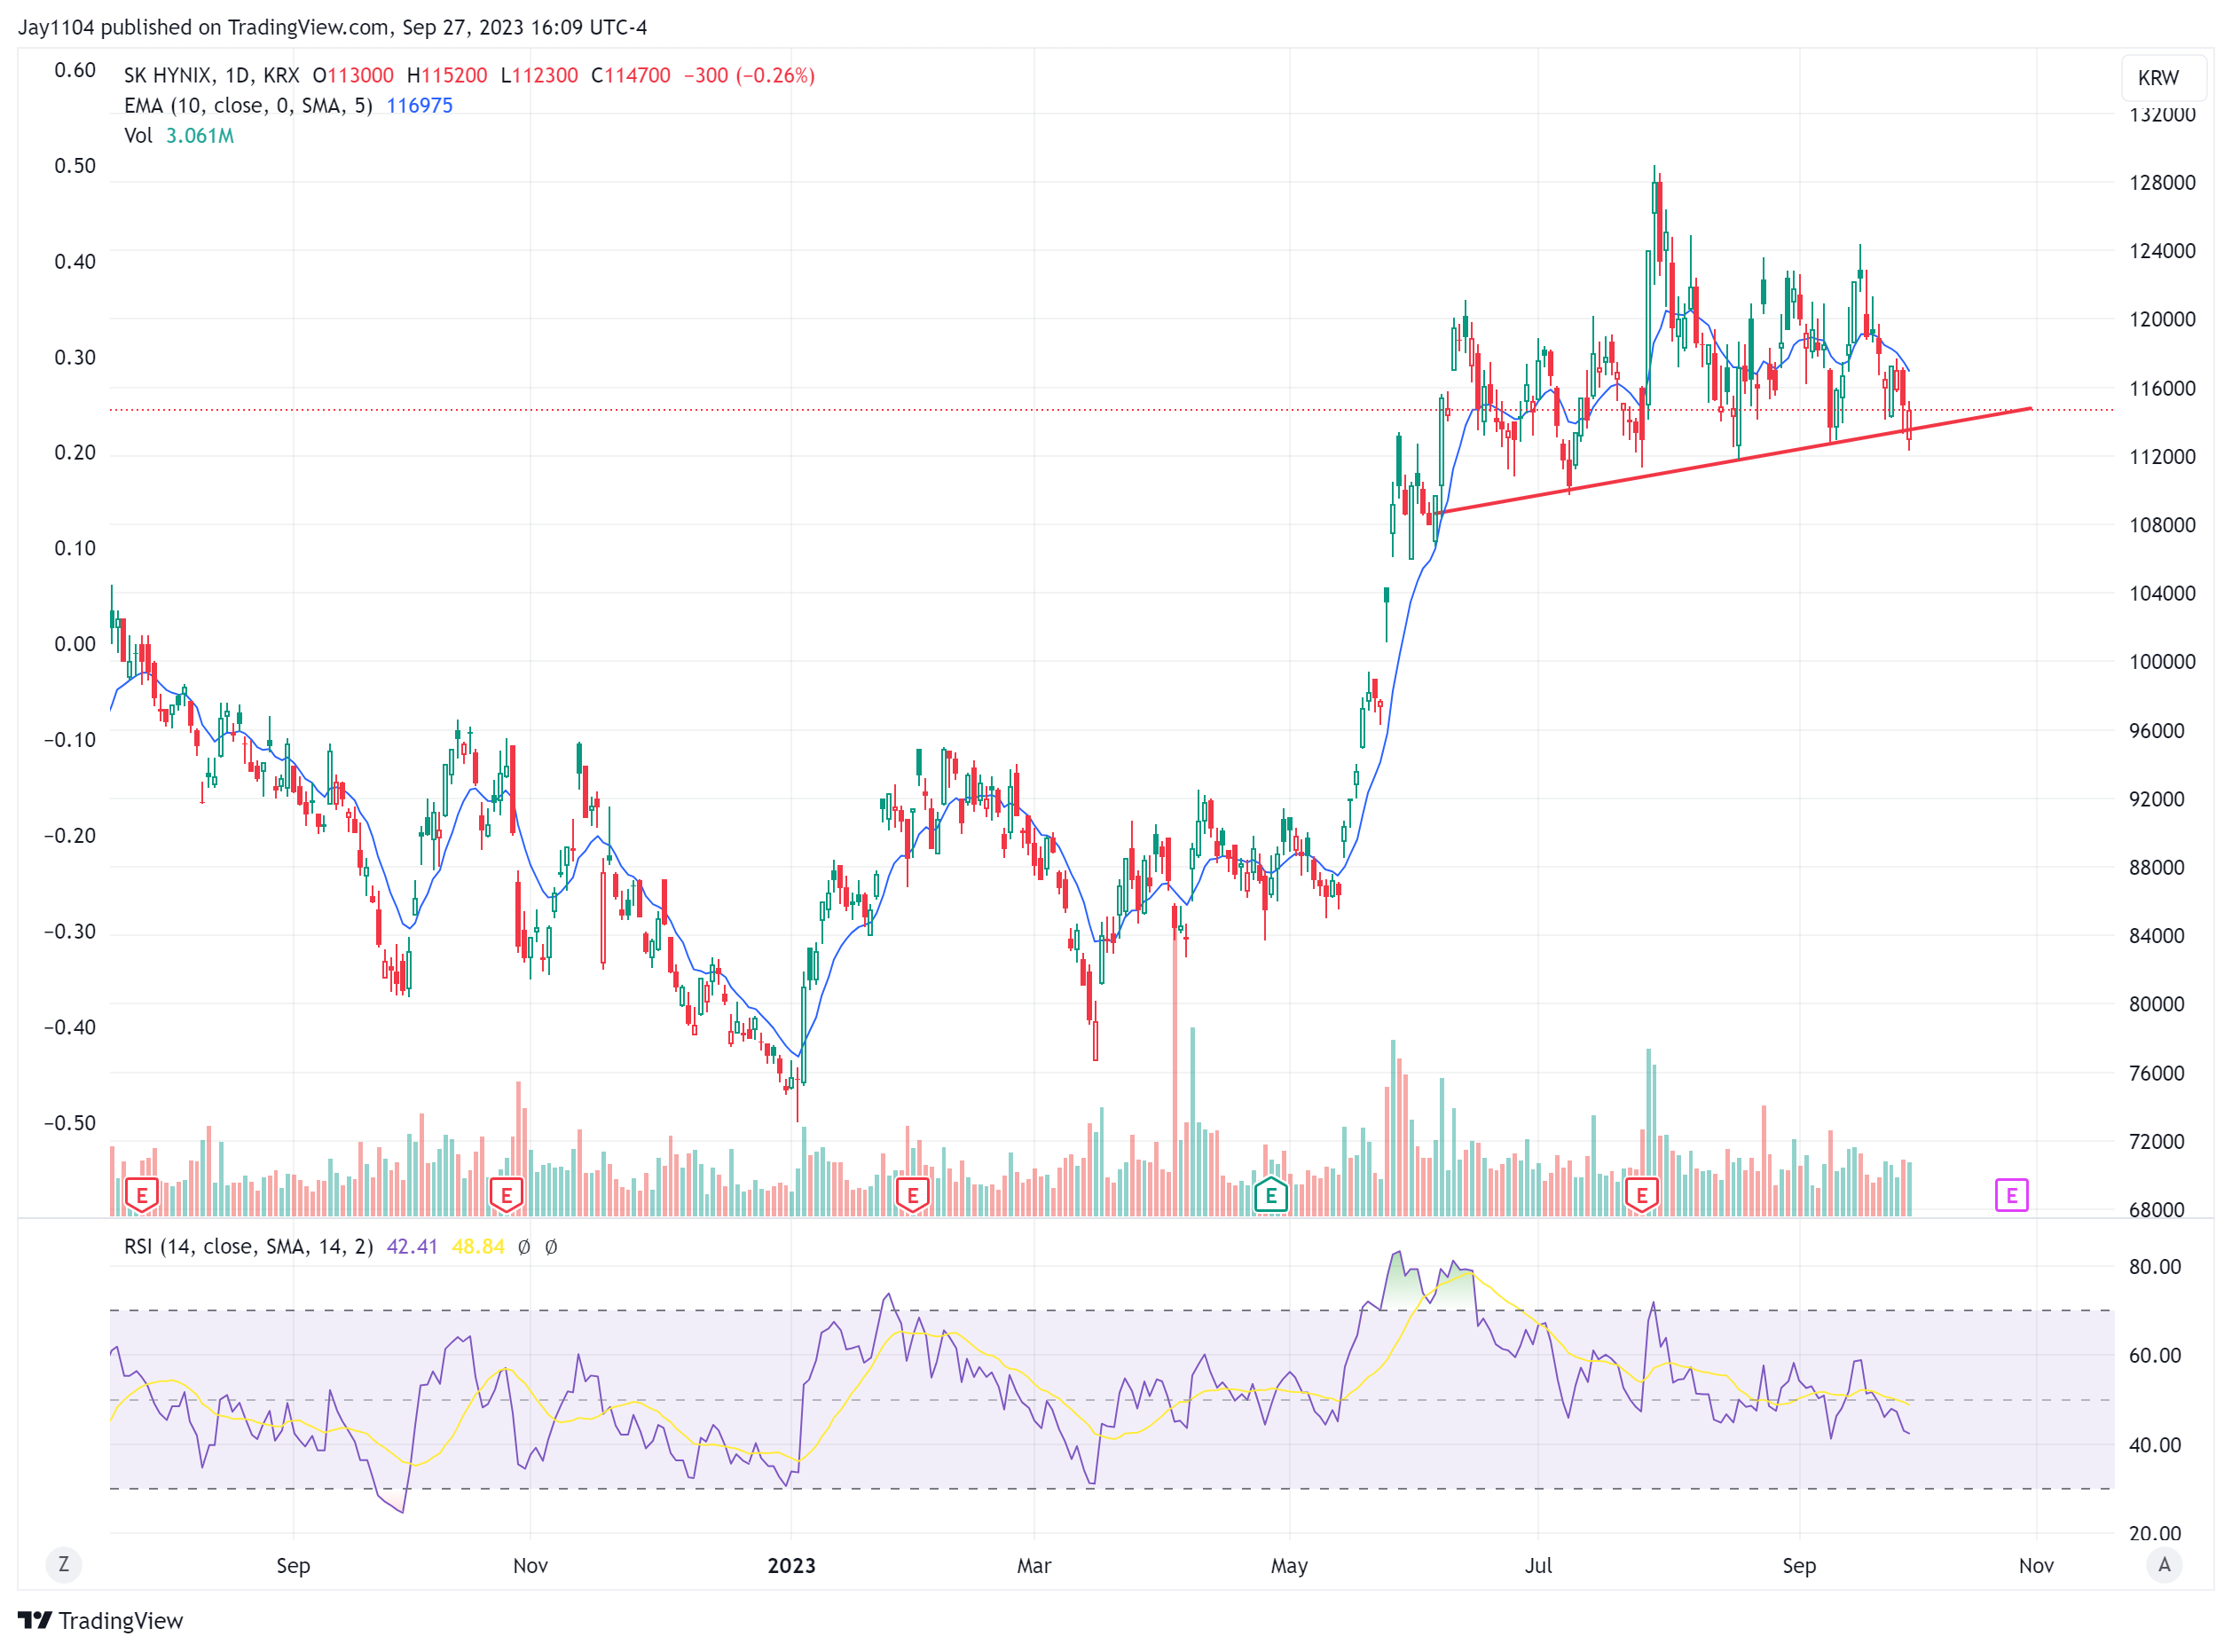Click the 0.50 left percentage axis label
Screen dimensions: 2232x1652
click(75, 166)
